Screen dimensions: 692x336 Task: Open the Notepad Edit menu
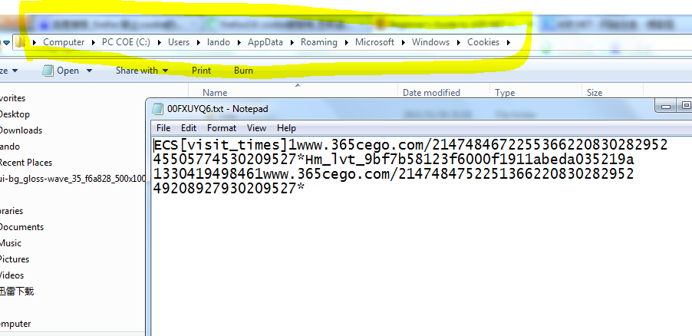189,128
